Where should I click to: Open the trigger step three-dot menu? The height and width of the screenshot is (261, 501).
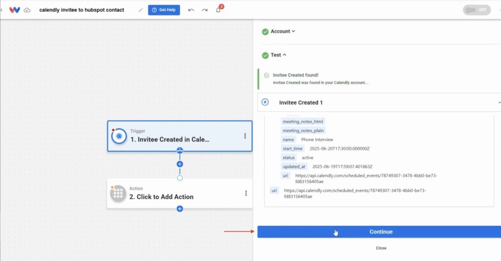click(245, 136)
